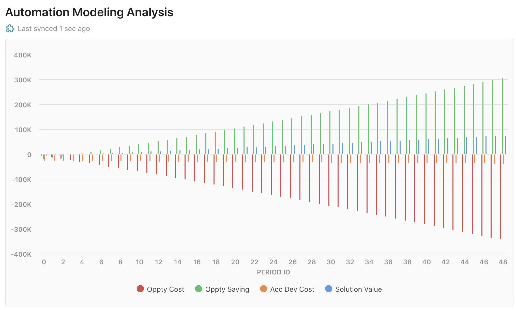Click the 'Last synced 1 sec ago' text
The image size is (516, 310).
pyautogui.click(x=54, y=29)
